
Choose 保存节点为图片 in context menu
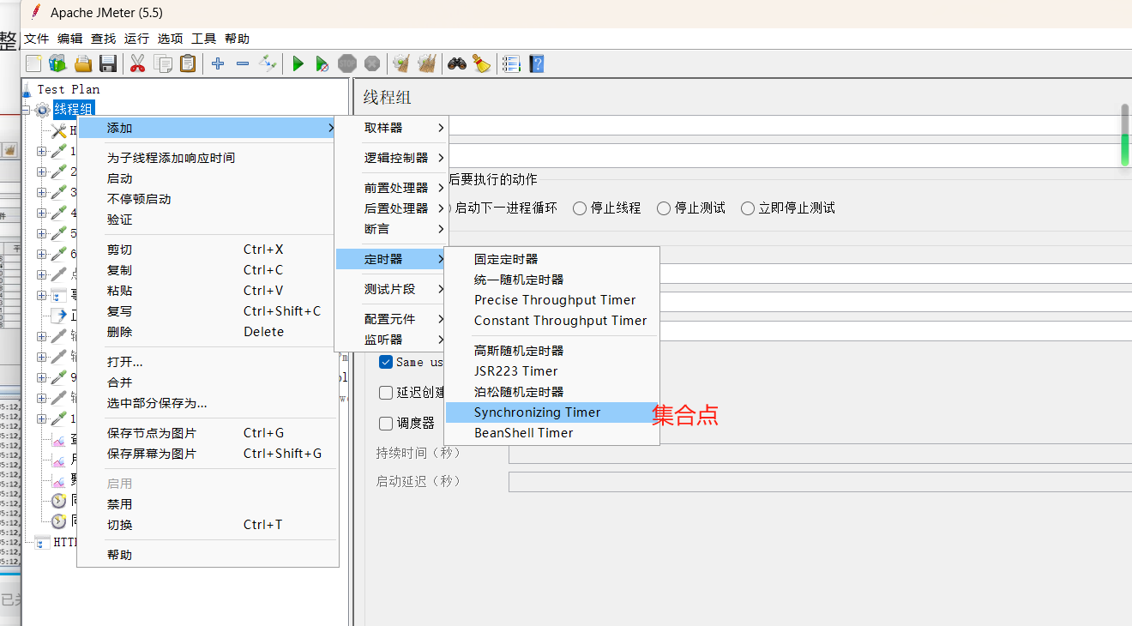click(208, 433)
